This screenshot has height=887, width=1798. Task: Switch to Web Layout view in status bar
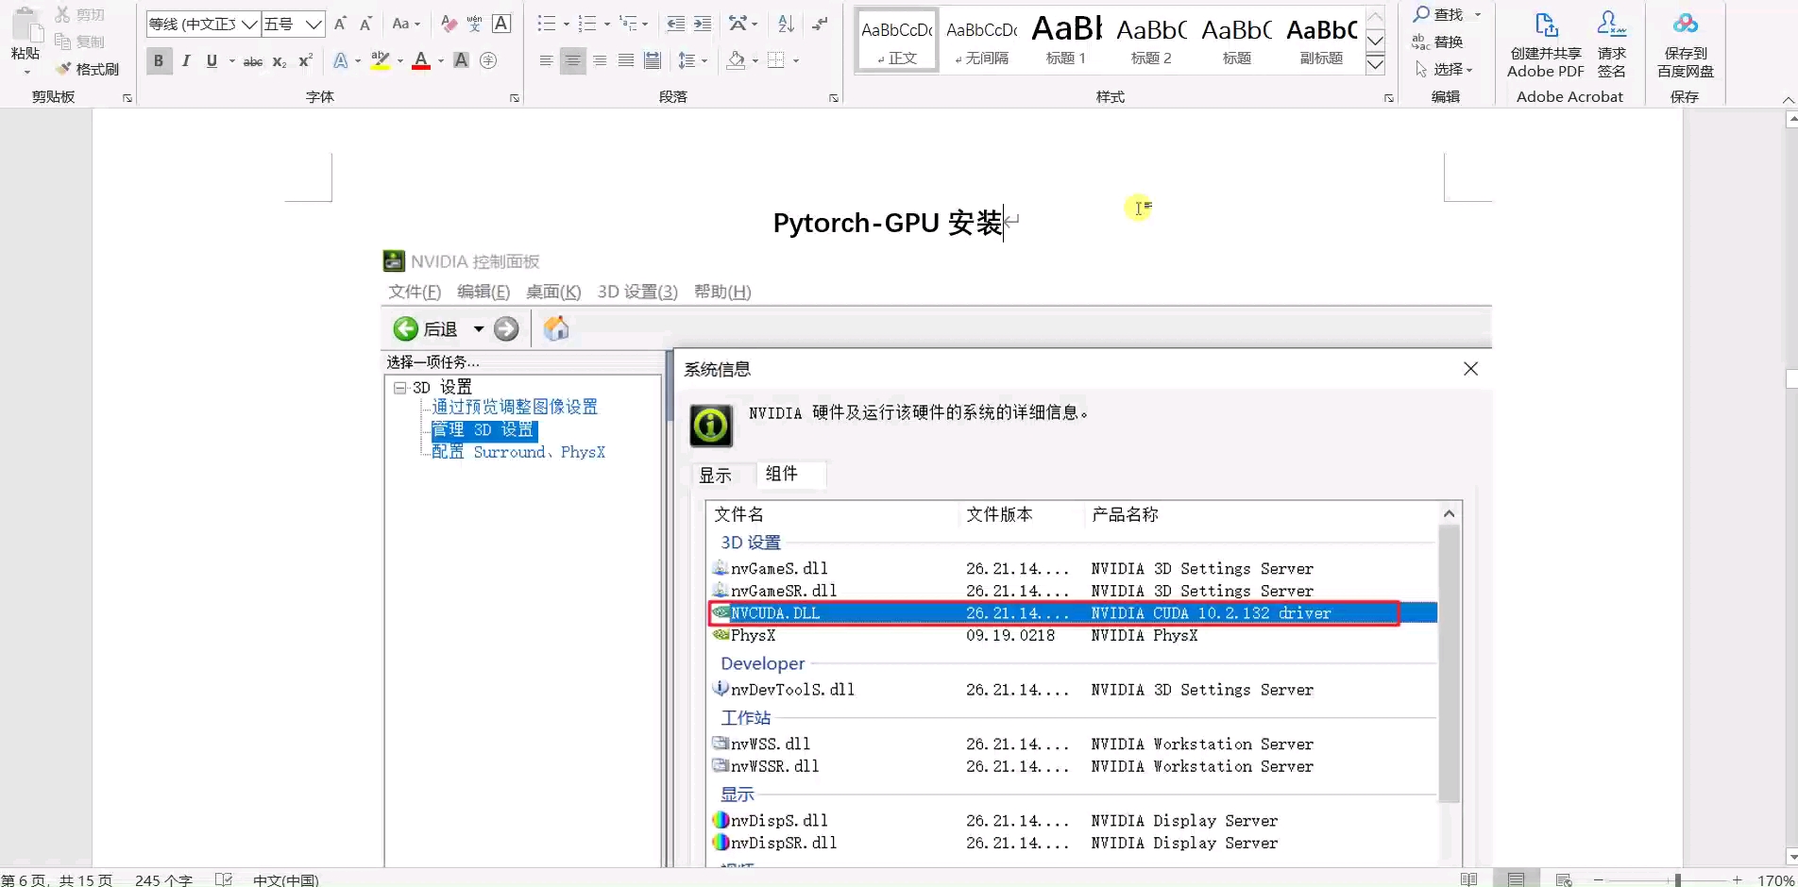click(x=1564, y=879)
